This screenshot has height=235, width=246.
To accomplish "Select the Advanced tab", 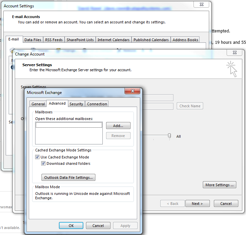I will tap(57, 103).
